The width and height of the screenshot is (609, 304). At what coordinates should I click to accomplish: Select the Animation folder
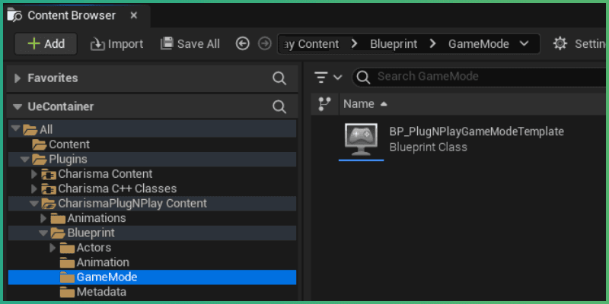pos(103,262)
